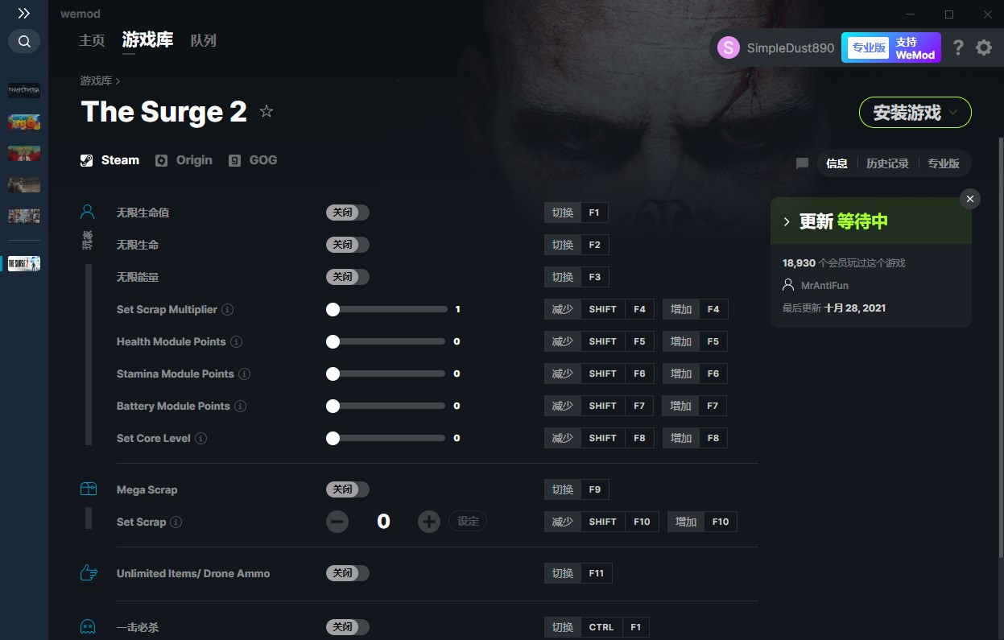
Task: Click the inventory chest category icon
Action: 88,489
